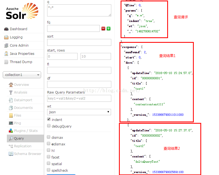Click the _version_ number 1533866790011011000
This screenshot has height=175, width=219.
point(168,115)
